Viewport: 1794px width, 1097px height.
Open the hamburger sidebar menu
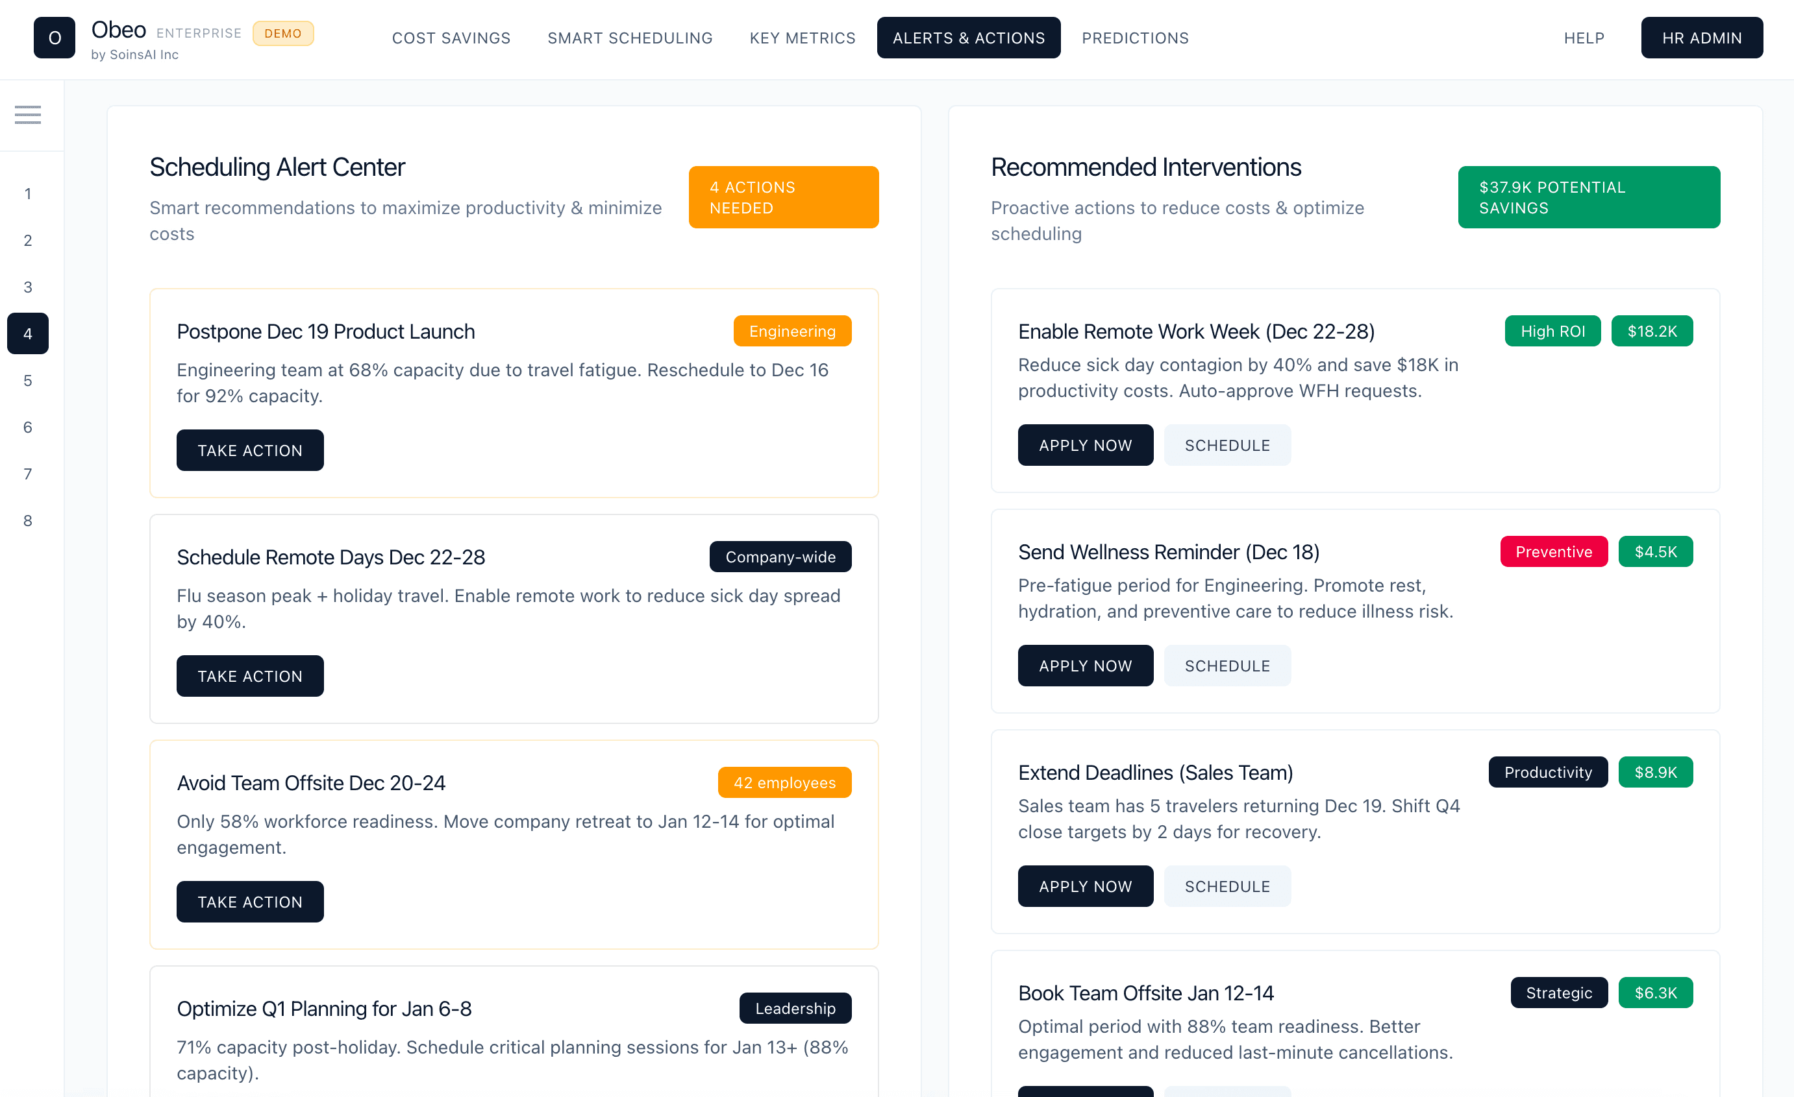pyautogui.click(x=28, y=114)
